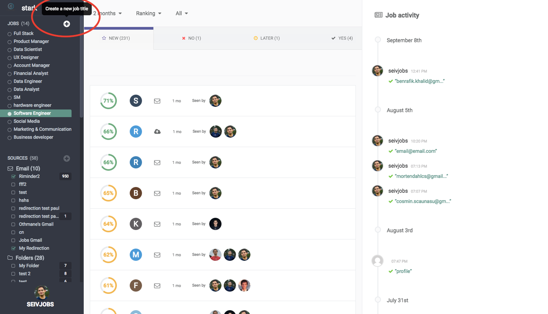Open the Ranking sort dropdown
This screenshot has height=314, width=548.
pos(148,13)
